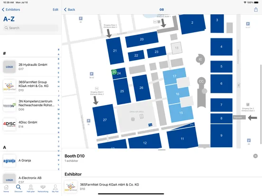Image resolution: width=262 pixels, height=196 pixels.
Task: Tap parking icon left of hall 24
Action: [x=92, y=74]
